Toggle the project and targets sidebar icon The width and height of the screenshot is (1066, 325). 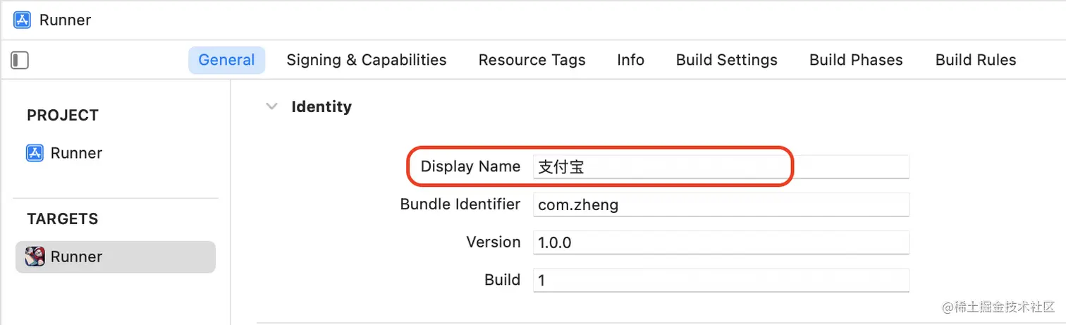point(20,60)
